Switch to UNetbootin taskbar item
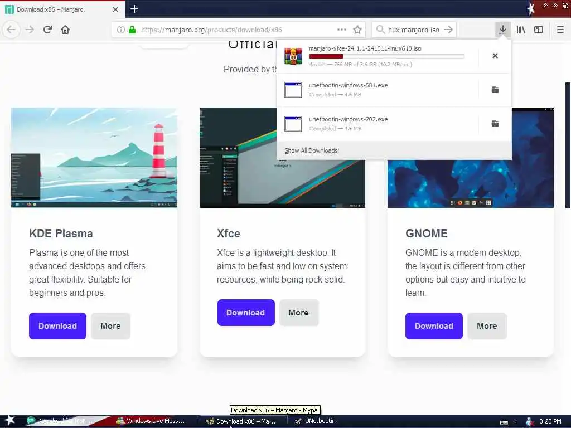 316,421
